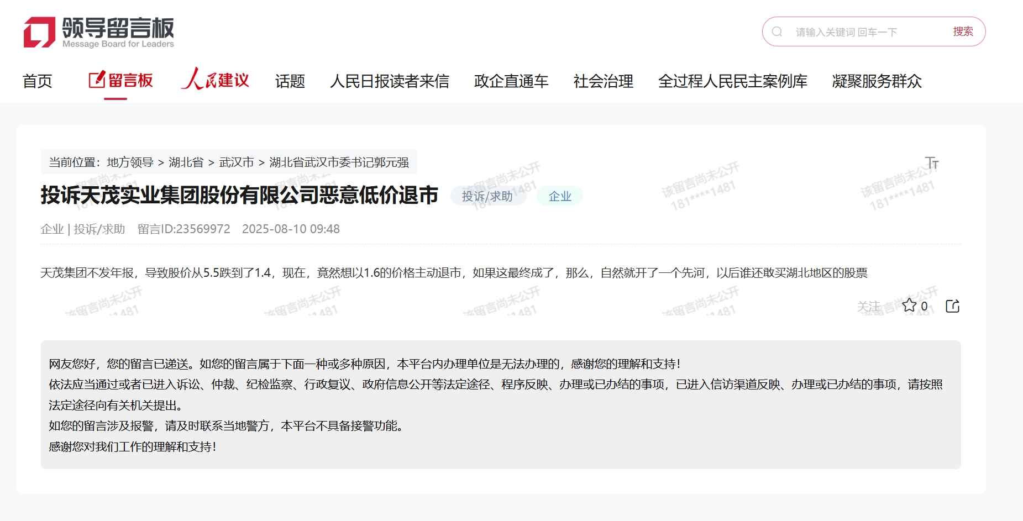
Task: Click the font size Tт icon
Action: click(932, 163)
